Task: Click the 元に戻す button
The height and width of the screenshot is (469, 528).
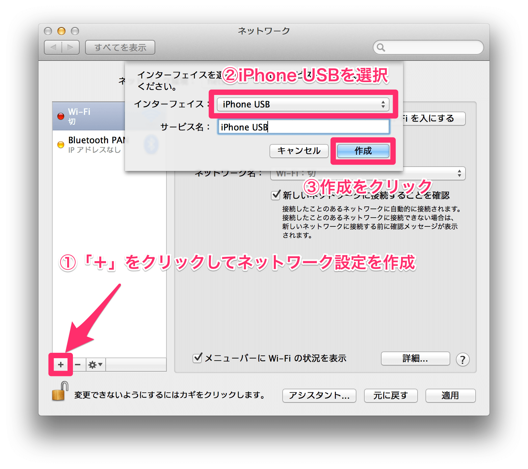Action: coord(391,395)
